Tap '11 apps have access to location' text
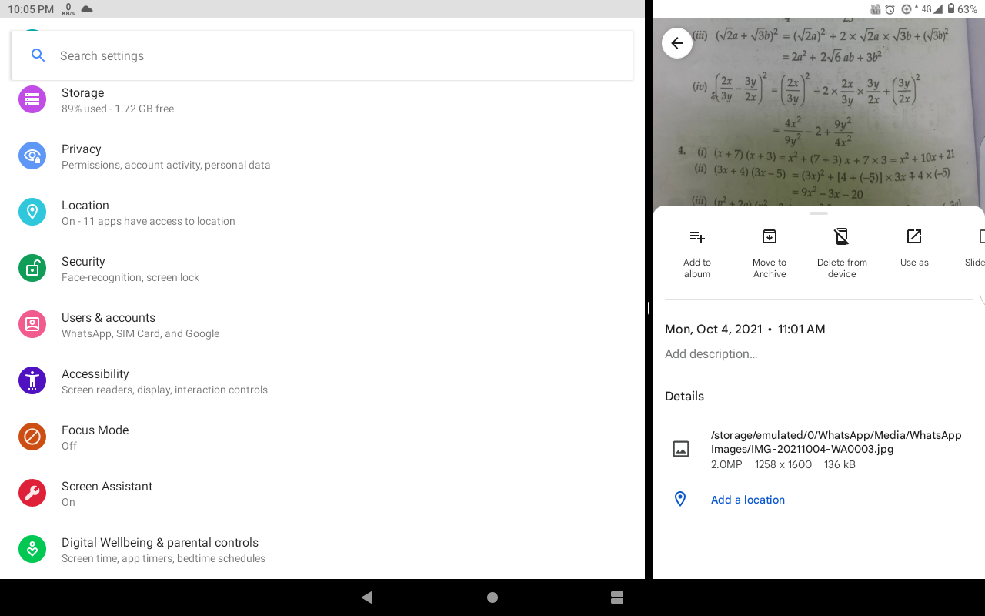 tap(157, 221)
